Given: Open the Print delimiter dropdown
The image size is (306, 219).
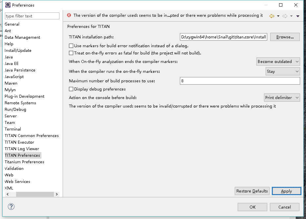Looking at the screenshot, I should coord(282,97).
